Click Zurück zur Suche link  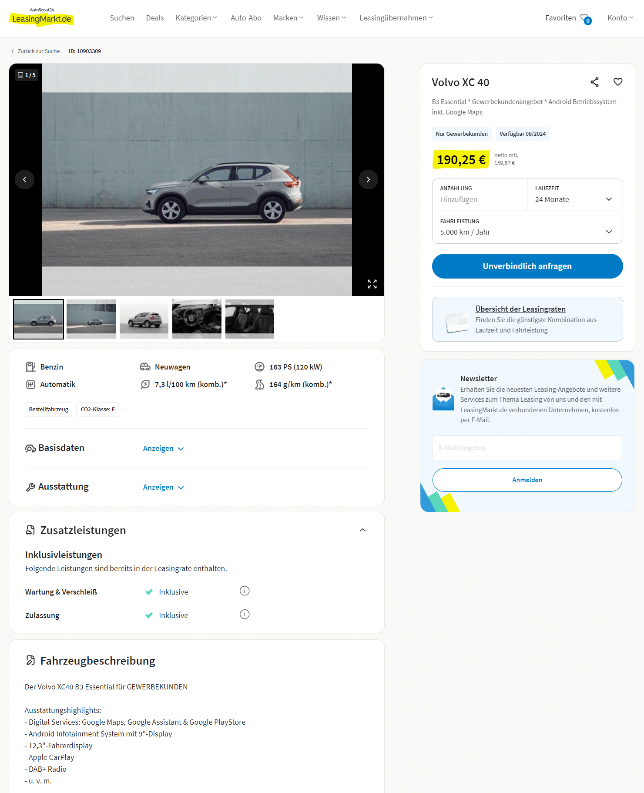coord(35,51)
